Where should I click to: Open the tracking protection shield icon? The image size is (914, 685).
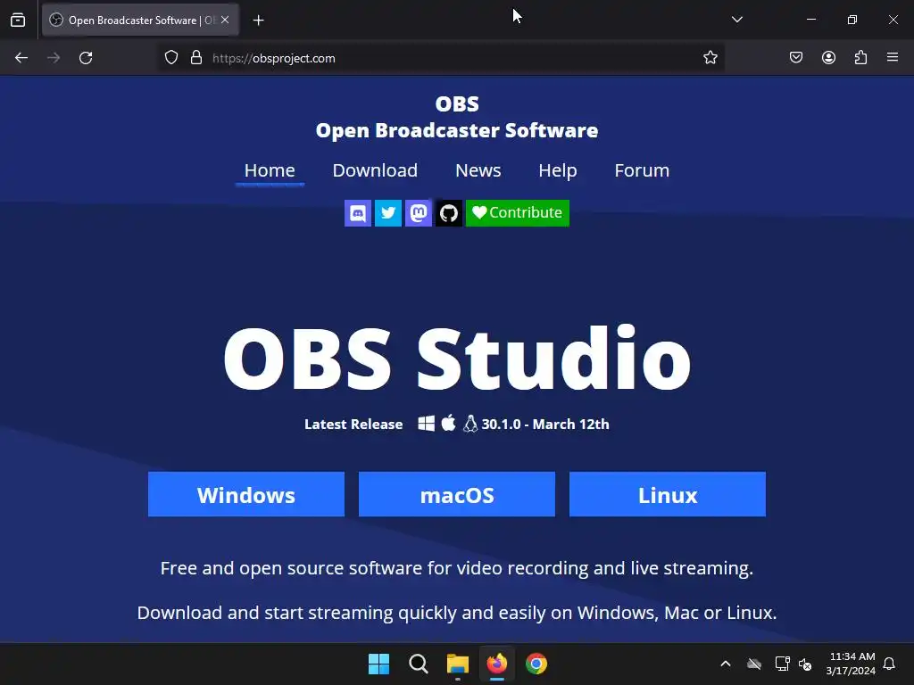[x=170, y=58]
